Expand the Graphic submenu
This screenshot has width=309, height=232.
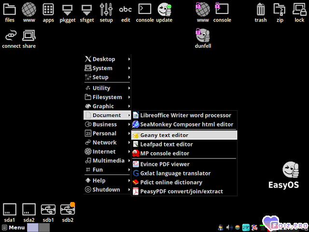(107, 106)
